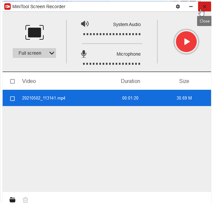Screen dimensions: 215x203
Task: Mute the System Audio speaker icon
Action: 85,24
